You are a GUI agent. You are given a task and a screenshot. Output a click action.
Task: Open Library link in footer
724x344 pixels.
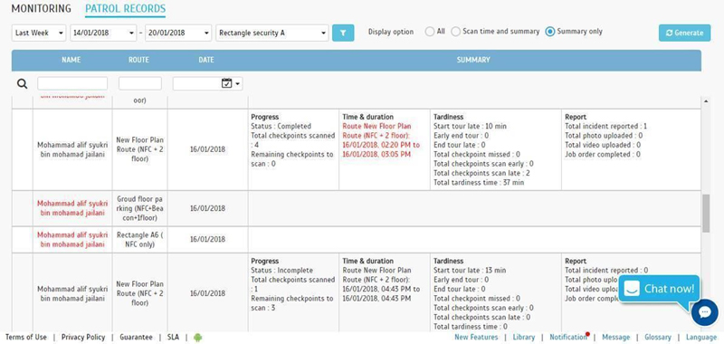(x=524, y=337)
